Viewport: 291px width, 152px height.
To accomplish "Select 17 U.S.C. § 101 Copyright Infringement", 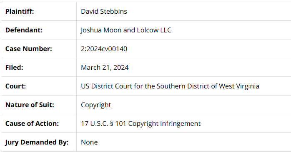I will (x=140, y=123).
